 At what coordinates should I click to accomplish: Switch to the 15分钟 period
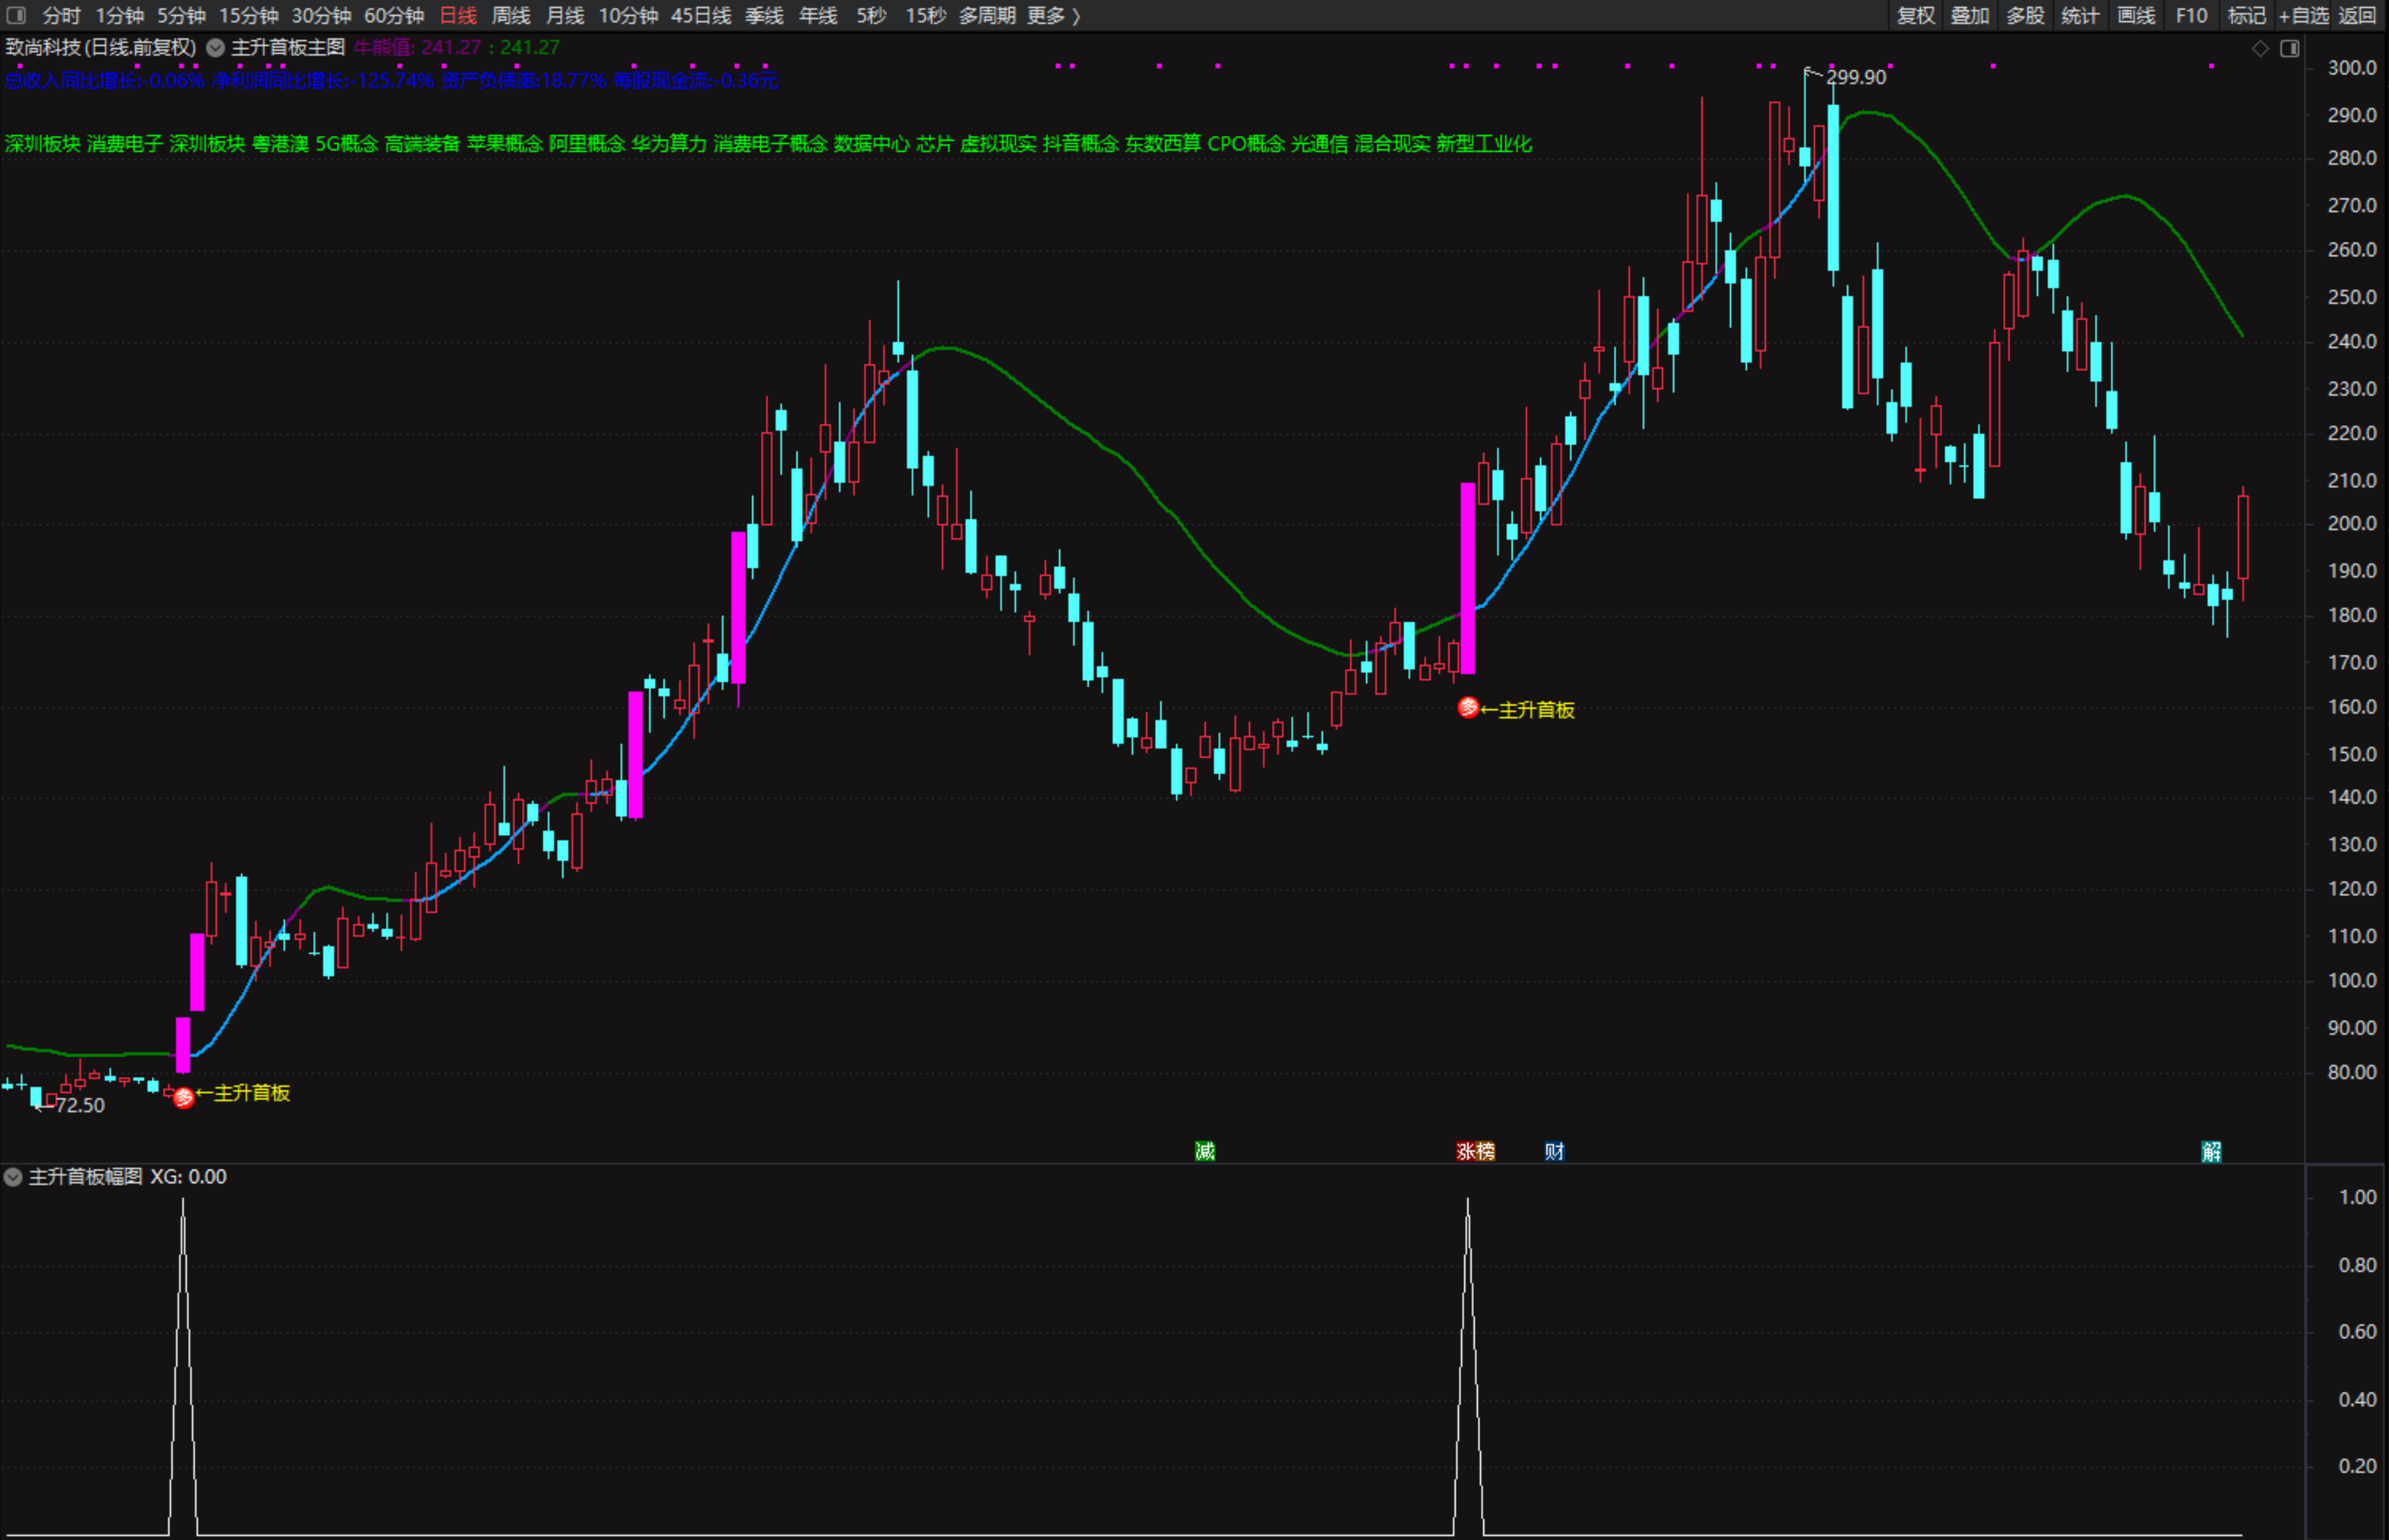[x=248, y=15]
